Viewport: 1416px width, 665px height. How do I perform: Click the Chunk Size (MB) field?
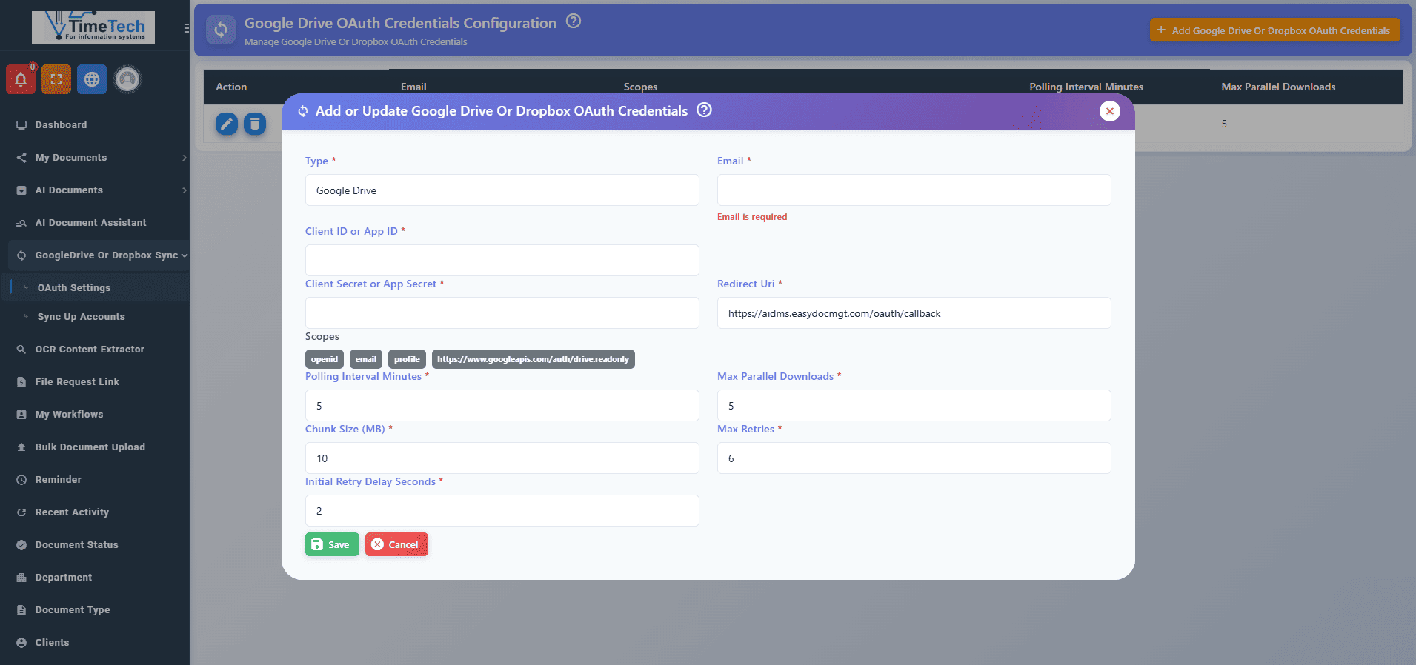502,458
